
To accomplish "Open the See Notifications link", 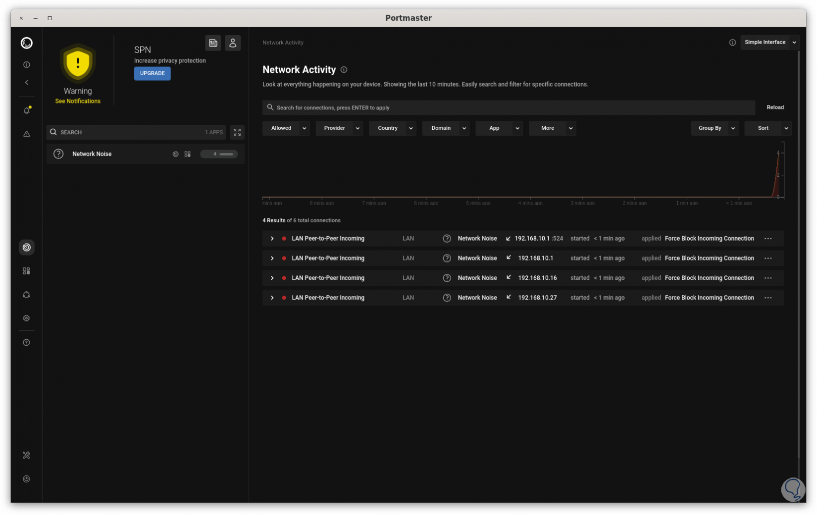I will [78, 102].
